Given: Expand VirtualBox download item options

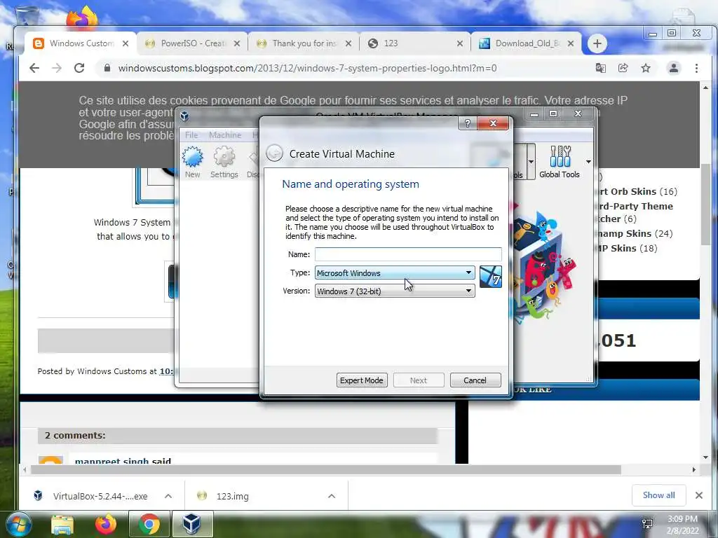Looking at the screenshot, I should point(168,496).
